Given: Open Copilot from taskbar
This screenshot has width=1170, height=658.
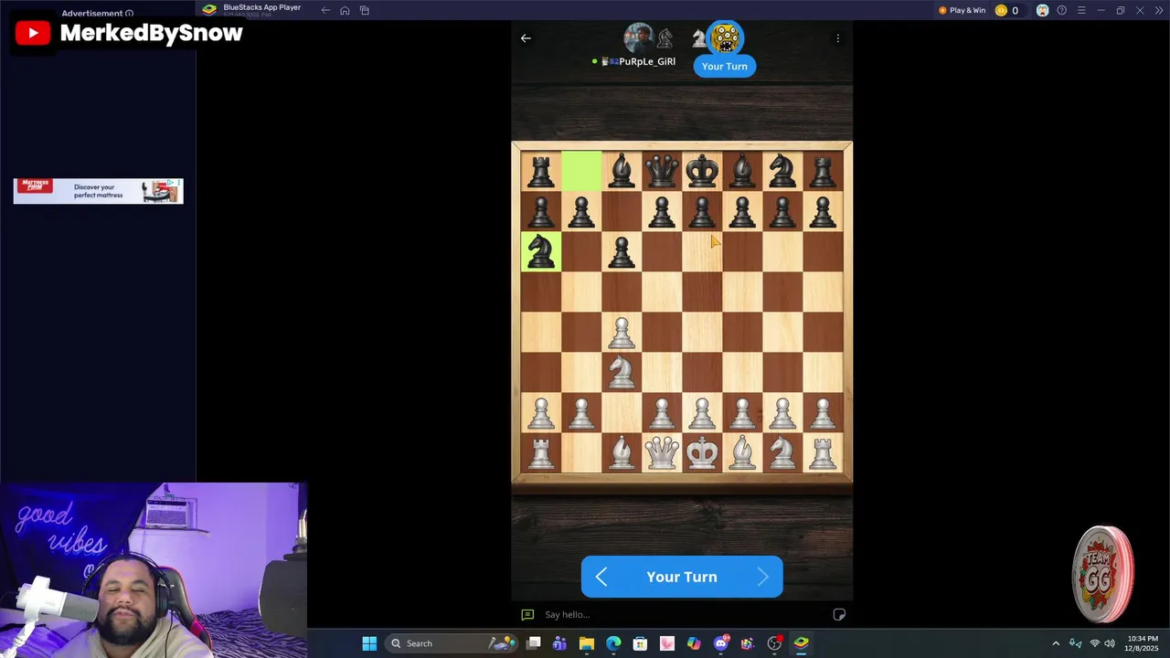Looking at the screenshot, I should (694, 643).
